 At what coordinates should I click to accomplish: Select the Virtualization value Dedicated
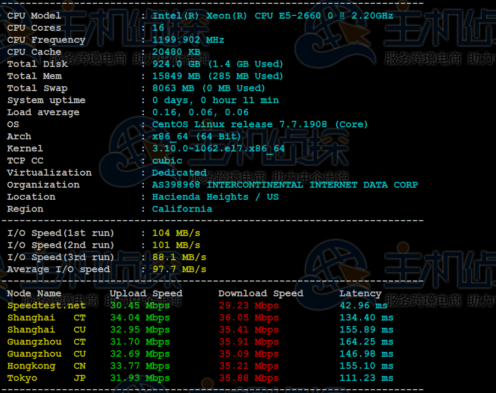point(179,173)
